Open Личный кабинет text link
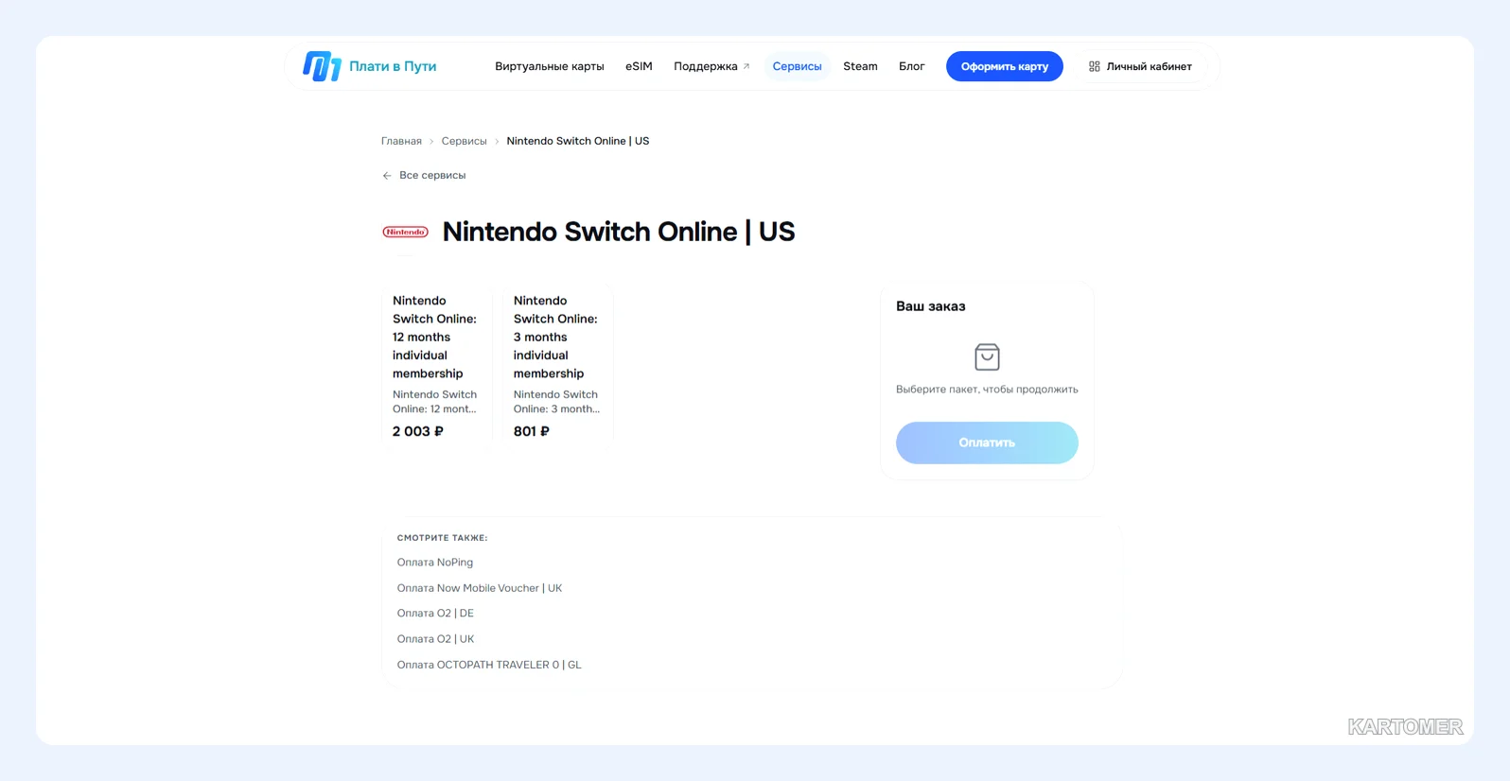Screen dimensions: 1510x781 click(1149, 66)
